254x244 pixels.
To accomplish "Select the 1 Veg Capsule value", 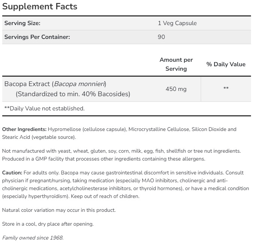I will pyautogui.click(x=177, y=23).
